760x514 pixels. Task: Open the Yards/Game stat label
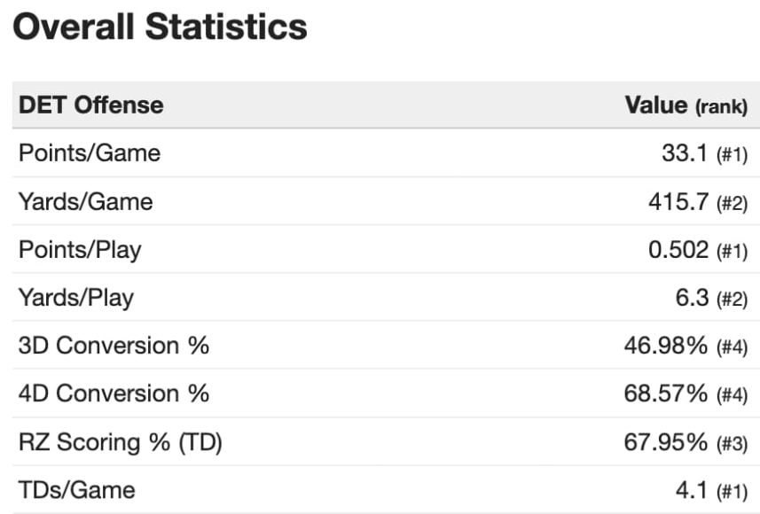pyautogui.click(x=85, y=202)
